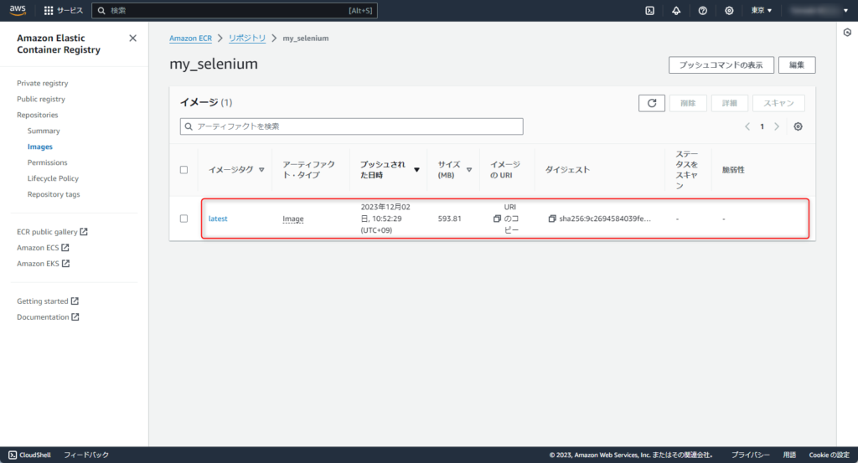
Task: Click the 編集 button
Action: (x=797, y=65)
